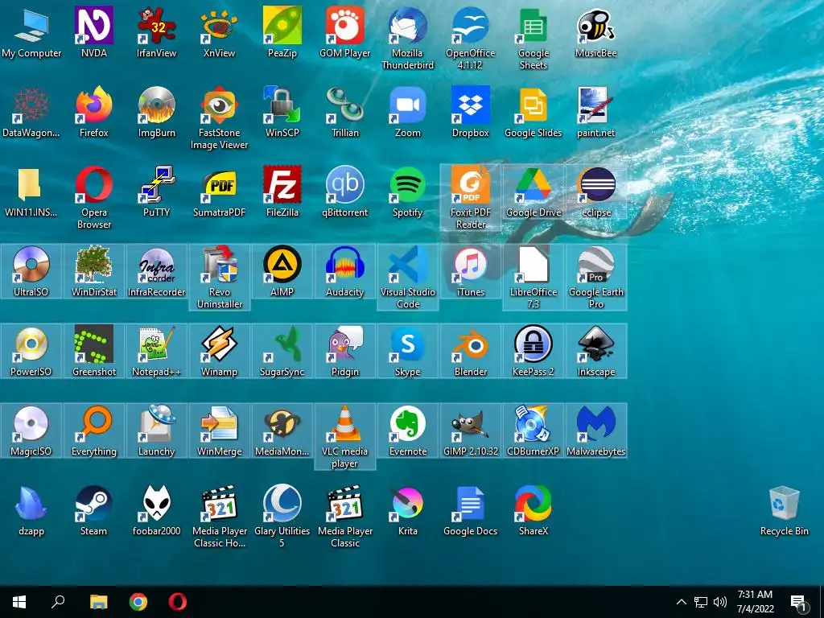Click the SumatraPDF icon
824x618 pixels.
[x=219, y=192]
